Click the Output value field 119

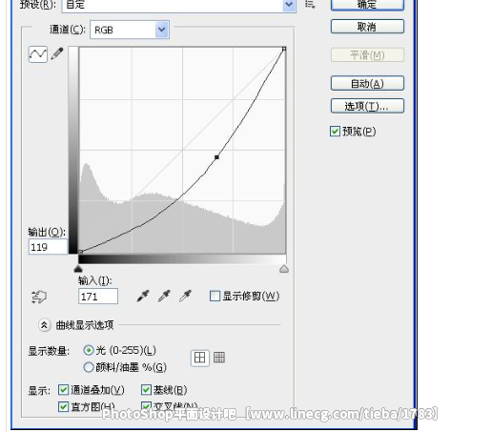pos(48,247)
